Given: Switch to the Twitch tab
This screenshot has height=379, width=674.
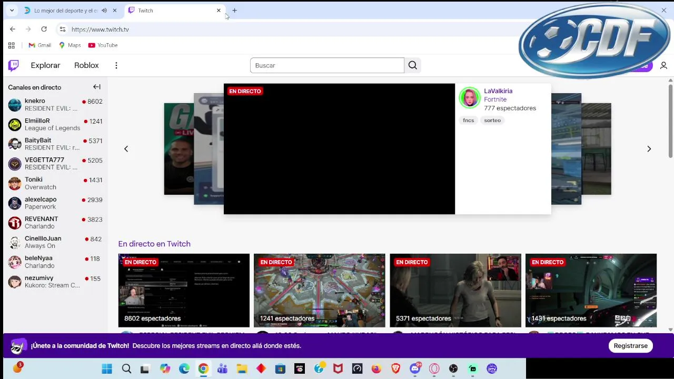Looking at the screenshot, I should click(174, 11).
